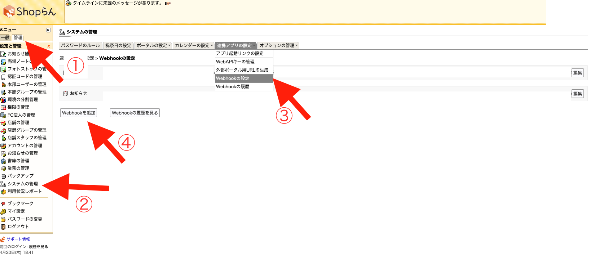This screenshot has height=278, width=595.
Task: Open システムの管理 in the sidebar
Action: (x=23, y=184)
